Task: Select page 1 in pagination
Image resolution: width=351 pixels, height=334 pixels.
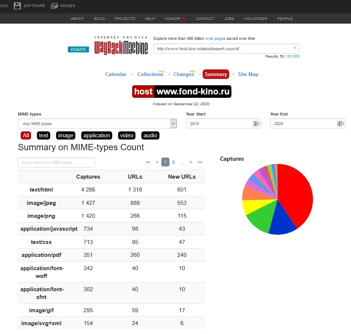Action: coord(165,162)
